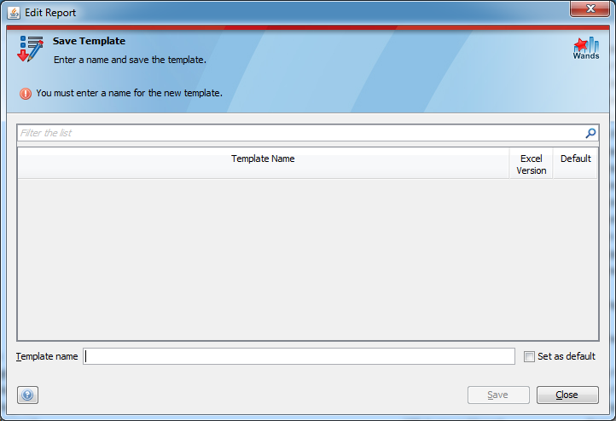Screen dimensions: 616x421
Task: Enable the Set as default checkbox
Action: click(x=529, y=356)
